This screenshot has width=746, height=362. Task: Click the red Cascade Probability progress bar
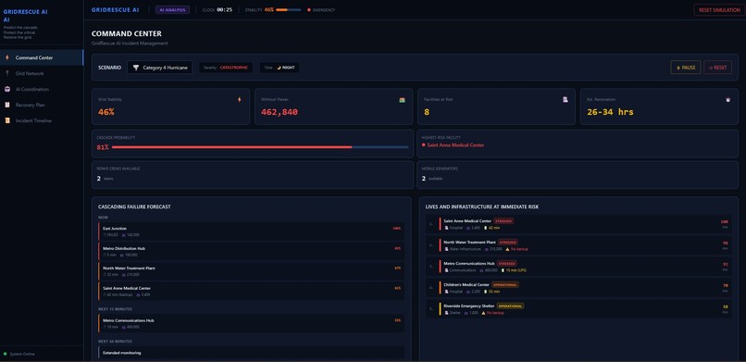pyautogui.click(x=260, y=147)
